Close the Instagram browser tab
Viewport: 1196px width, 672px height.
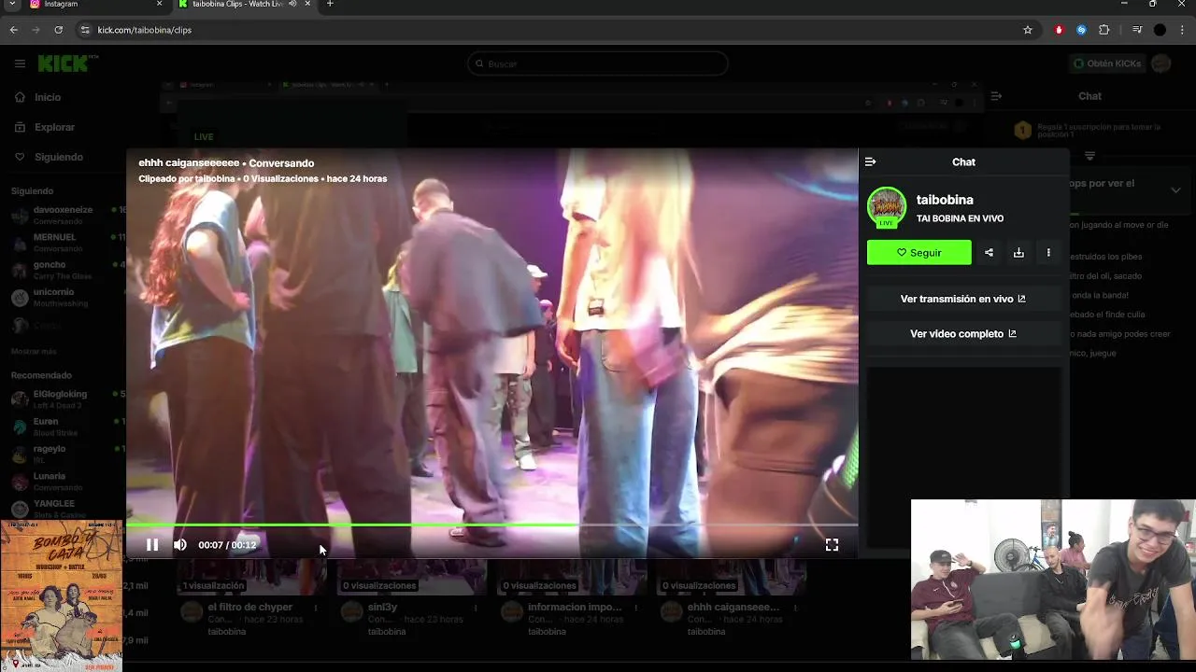(159, 4)
